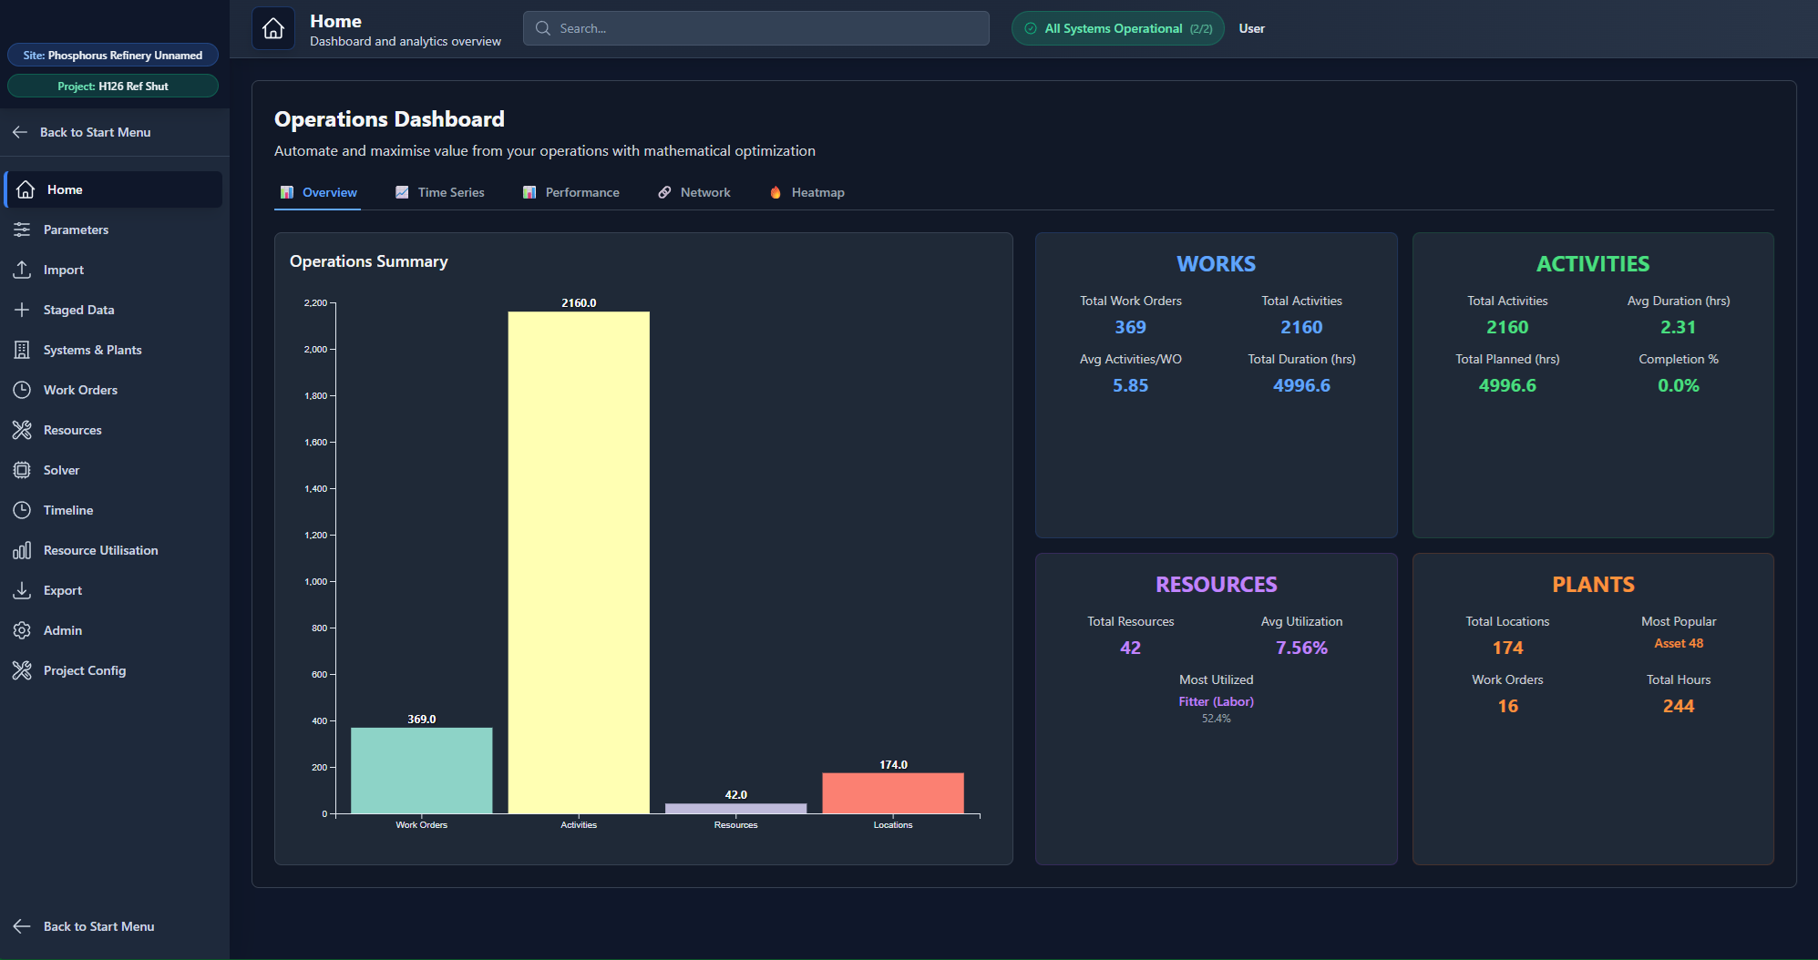Click the Import upload icon
The image size is (1818, 960).
[22, 270]
